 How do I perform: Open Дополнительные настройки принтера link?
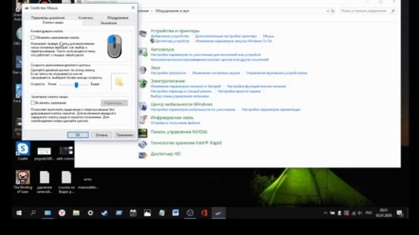coord(226,36)
